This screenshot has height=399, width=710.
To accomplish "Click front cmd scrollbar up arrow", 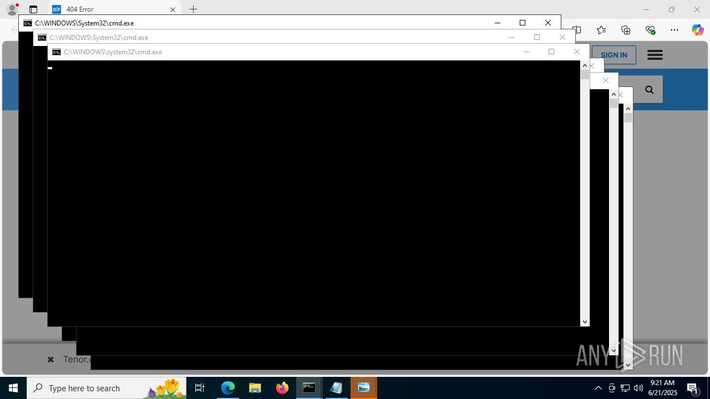I will point(585,65).
